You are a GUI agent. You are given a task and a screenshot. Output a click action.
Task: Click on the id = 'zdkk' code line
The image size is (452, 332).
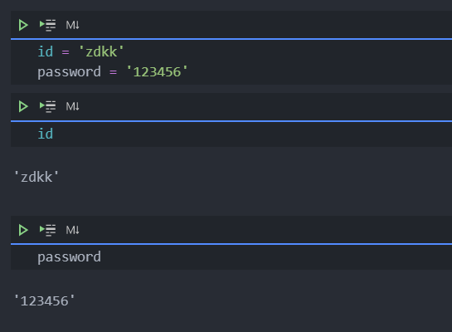coord(80,52)
